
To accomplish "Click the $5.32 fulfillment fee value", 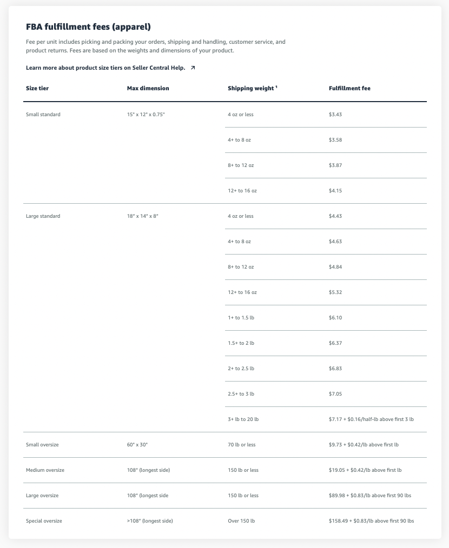I will click(335, 292).
